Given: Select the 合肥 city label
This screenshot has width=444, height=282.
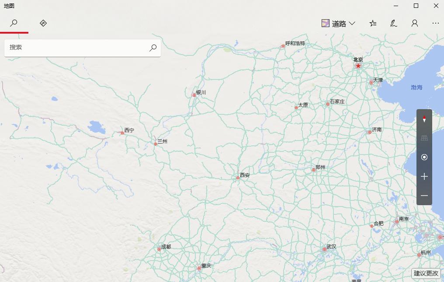Looking at the screenshot, I should (x=378, y=224).
